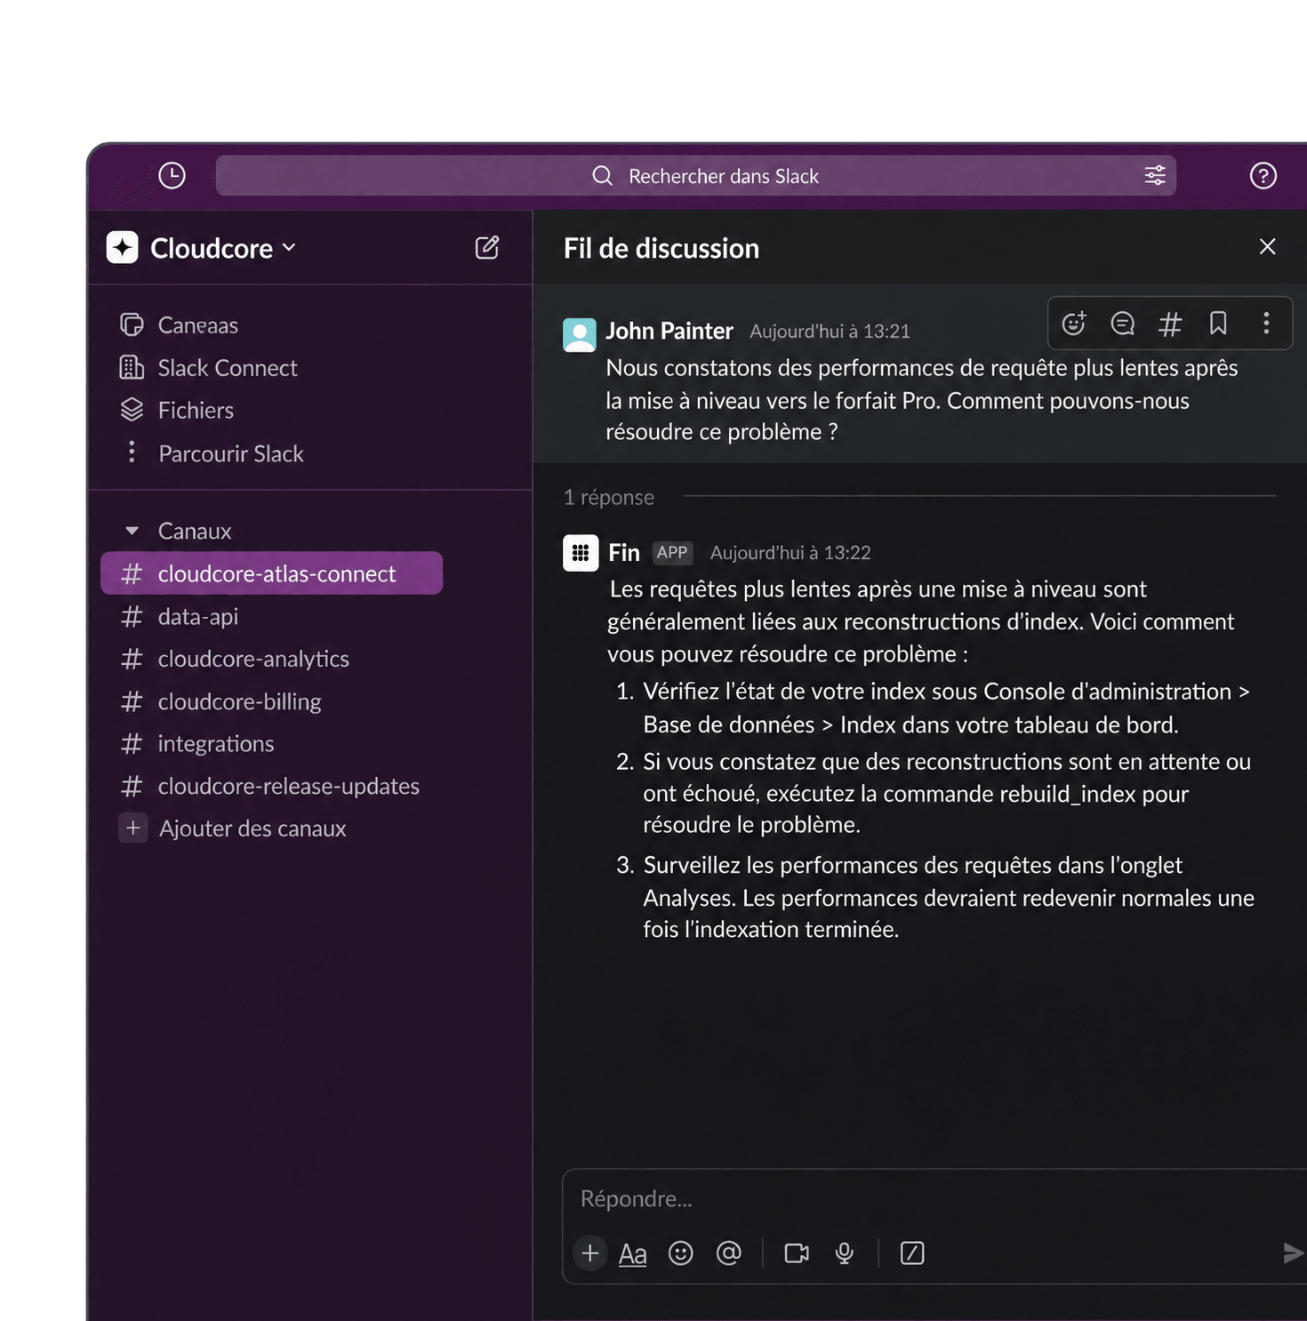Open Slack Connect in sidebar
This screenshot has height=1321, width=1307.
coord(208,368)
